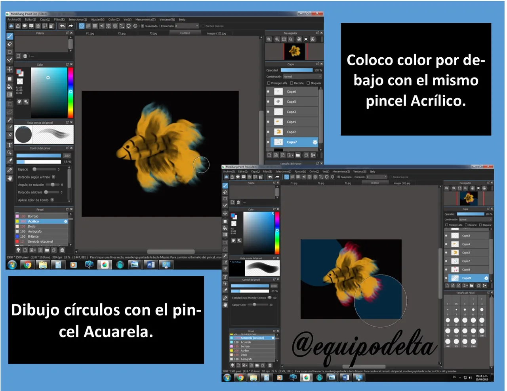The height and width of the screenshot is (391, 507).
Task: Activate the Magic Wand tool in upper-left window
Action: coord(10,120)
